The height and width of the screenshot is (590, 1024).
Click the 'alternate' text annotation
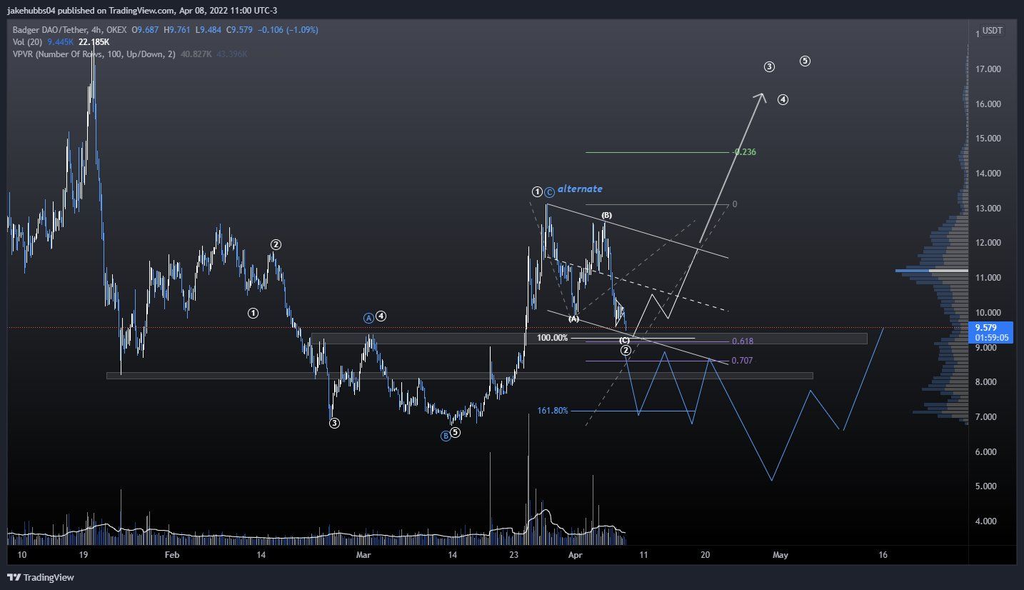(580, 189)
